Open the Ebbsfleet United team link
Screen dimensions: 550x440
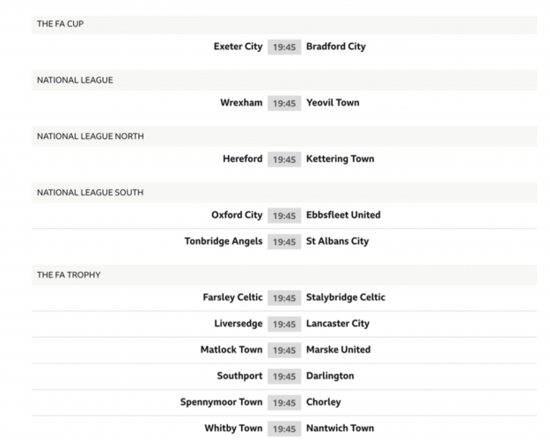click(343, 215)
